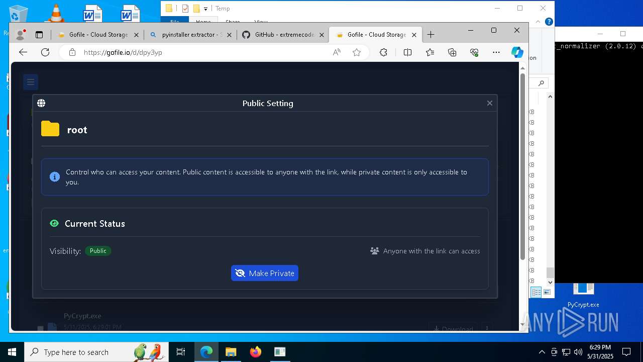This screenshot has width=643, height=362.
Task: Close the Public Setting dialog
Action: click(489, 103)
